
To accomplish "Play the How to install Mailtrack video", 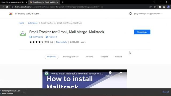I will point(84,79).
